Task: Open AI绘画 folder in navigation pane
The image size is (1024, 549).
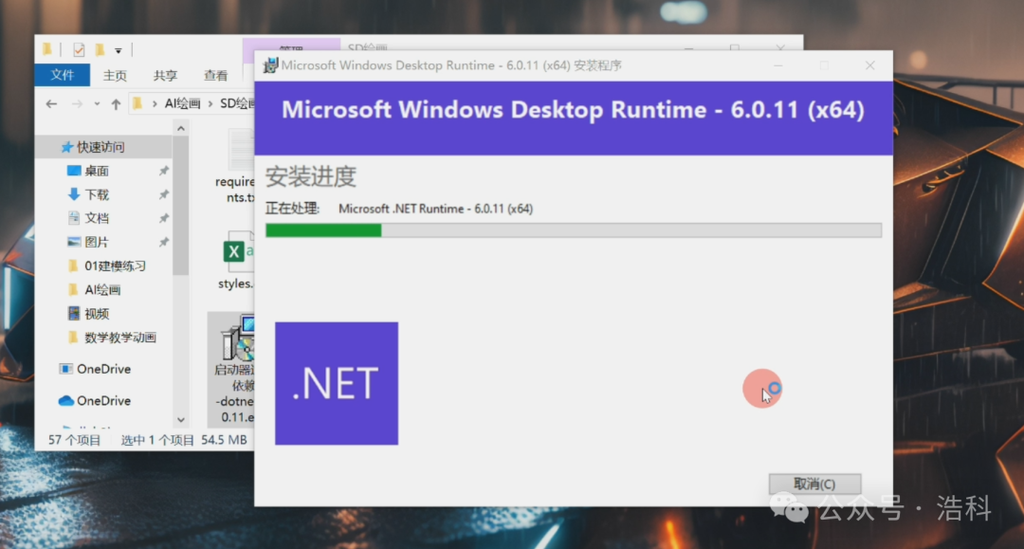Action: click(104, 290)
